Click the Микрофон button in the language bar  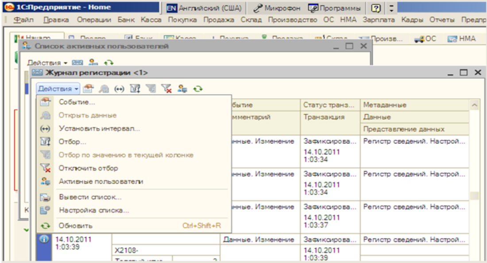pyautogui.click(x=277, y=8)
